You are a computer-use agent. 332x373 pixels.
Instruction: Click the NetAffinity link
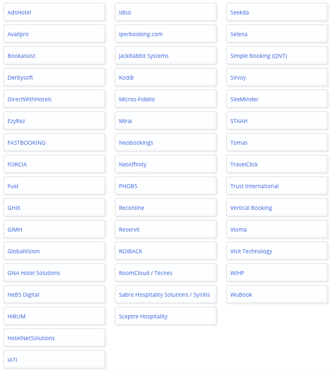coord(165,164)
